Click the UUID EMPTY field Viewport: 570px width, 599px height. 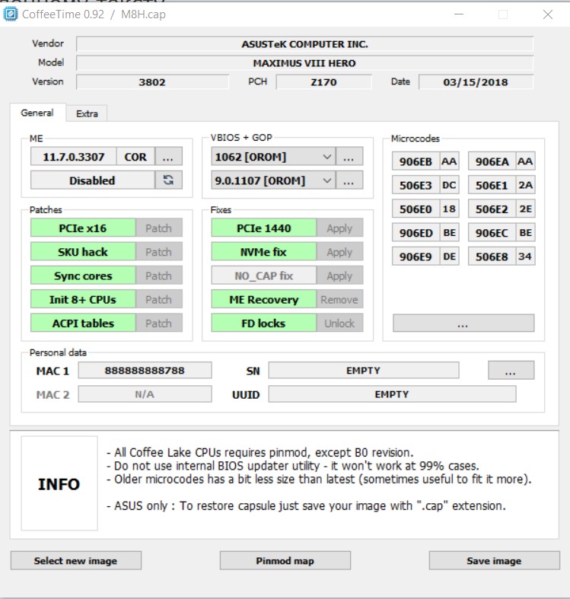[x=392, y=393]
